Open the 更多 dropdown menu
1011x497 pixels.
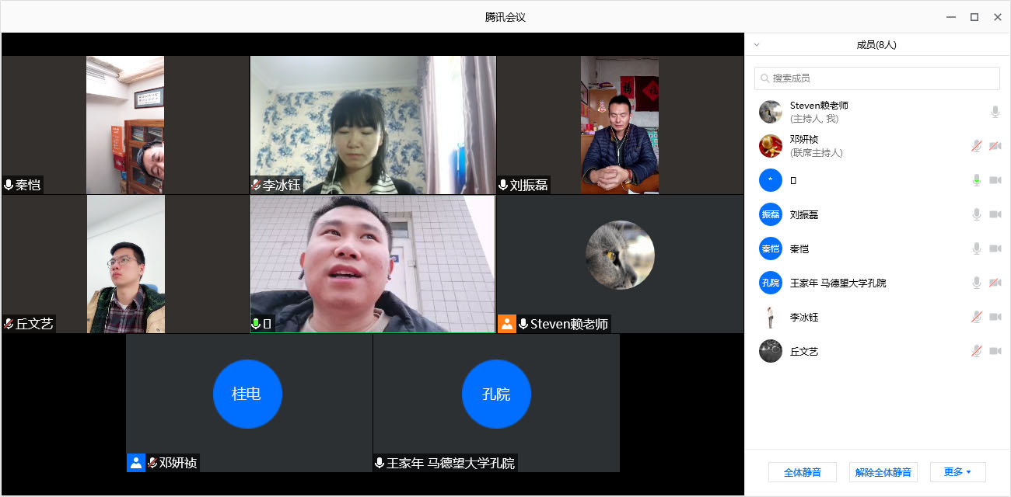[957, 471]
